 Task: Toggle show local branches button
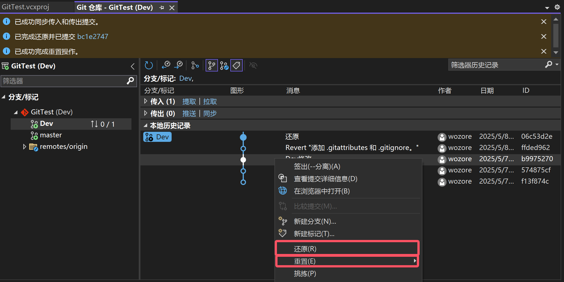[211, 66]
